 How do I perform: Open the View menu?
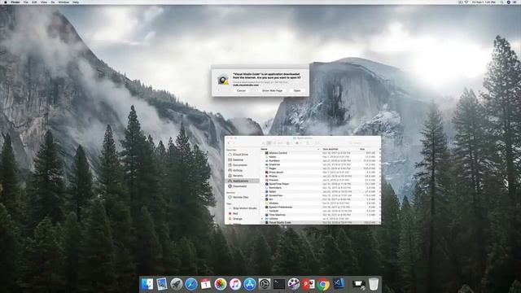point(44,2)
